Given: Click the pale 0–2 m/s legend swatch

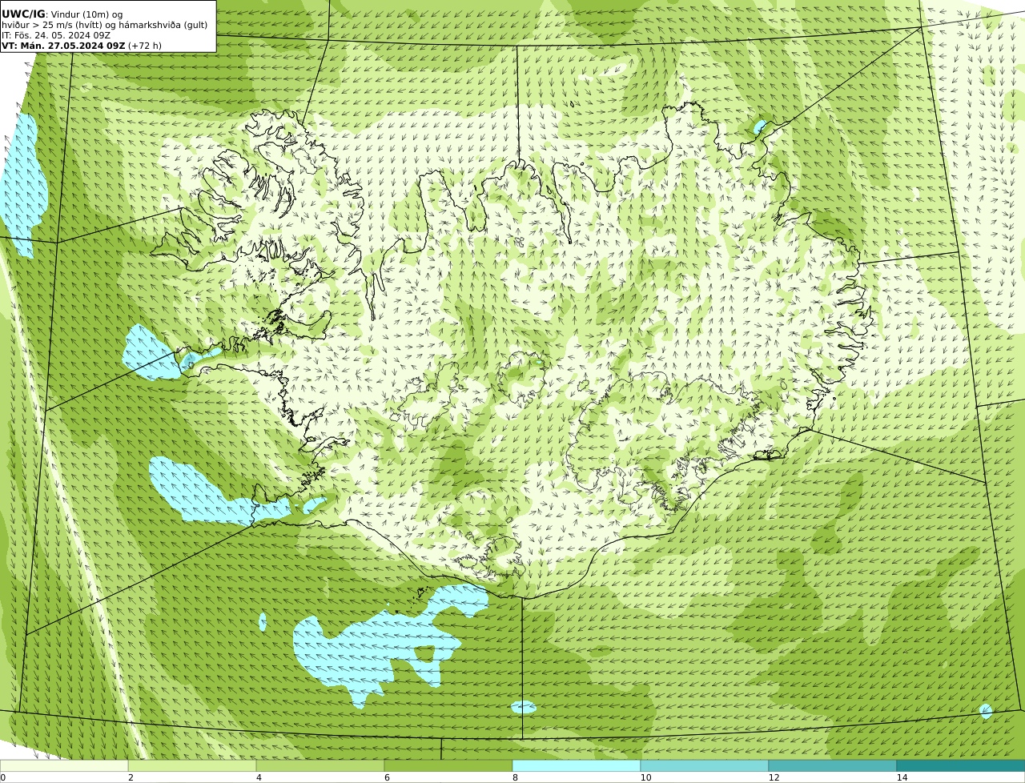Looking at the screenshot, I should pyautogui.click(x=64, y=765).
